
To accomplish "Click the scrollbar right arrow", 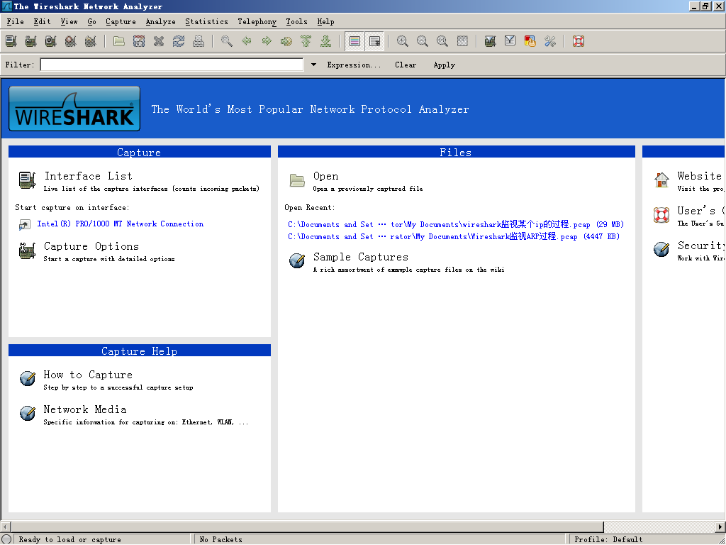I will tap(720, 527).
